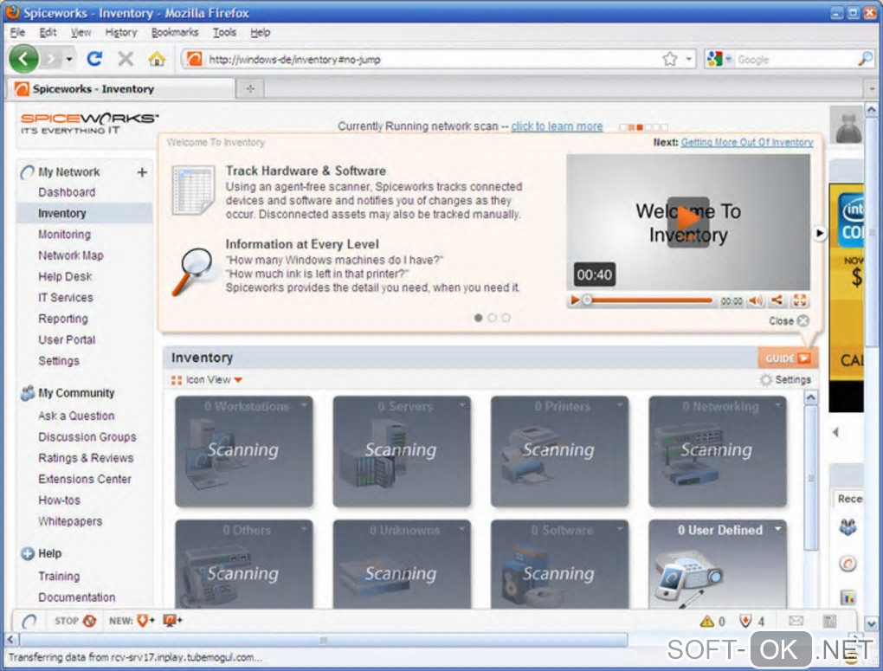Open the envelope messages icon
The width and height of the screenshot is (883, 671).
796,621
